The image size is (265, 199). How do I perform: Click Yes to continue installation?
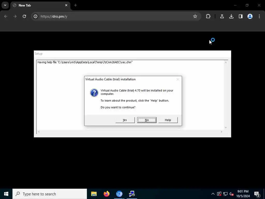(125, 120)
